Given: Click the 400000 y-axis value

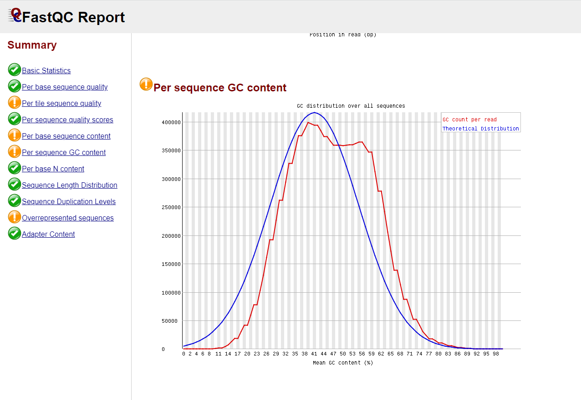Looking at the screenshot, I should pos(171,122).
